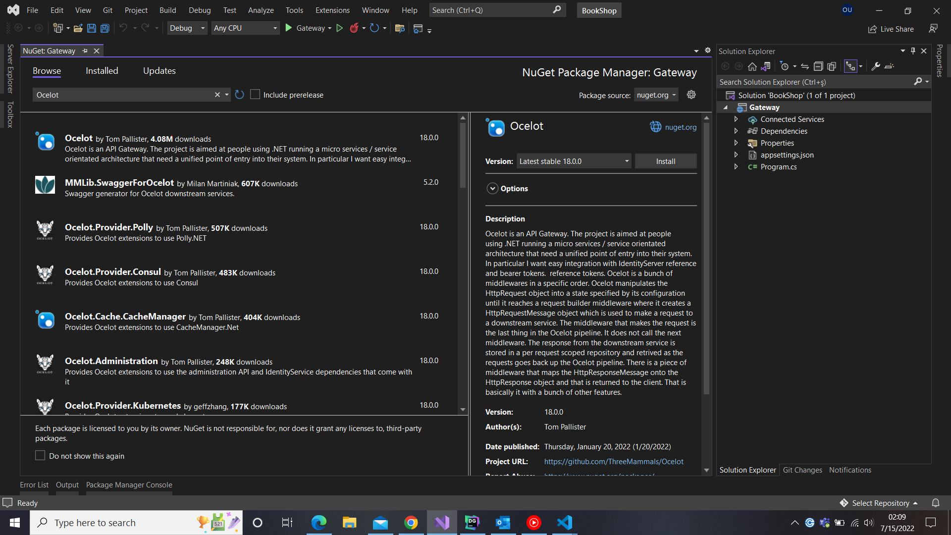Expand the Options section
The height and width of the screenshot is (535, 951).
492,188
